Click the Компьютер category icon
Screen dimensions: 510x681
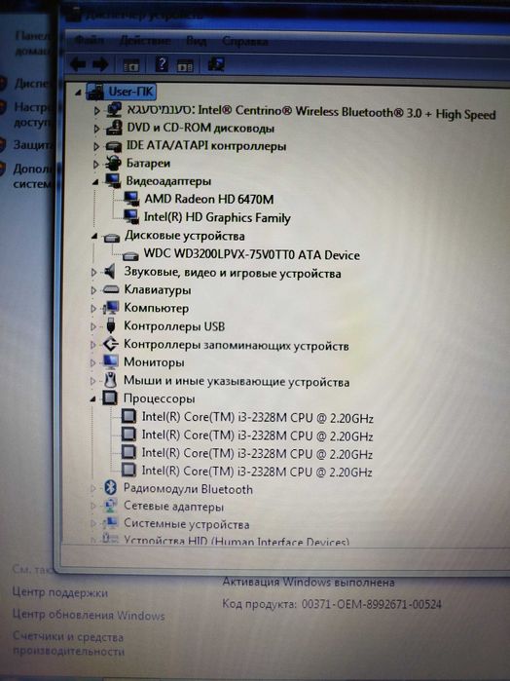pos(111,308)
